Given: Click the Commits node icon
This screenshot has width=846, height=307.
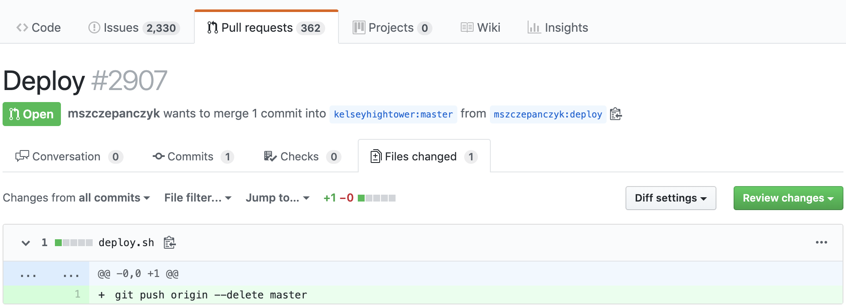Looking at the screenshot, I should pyautogui.click(x=158, y=156).
